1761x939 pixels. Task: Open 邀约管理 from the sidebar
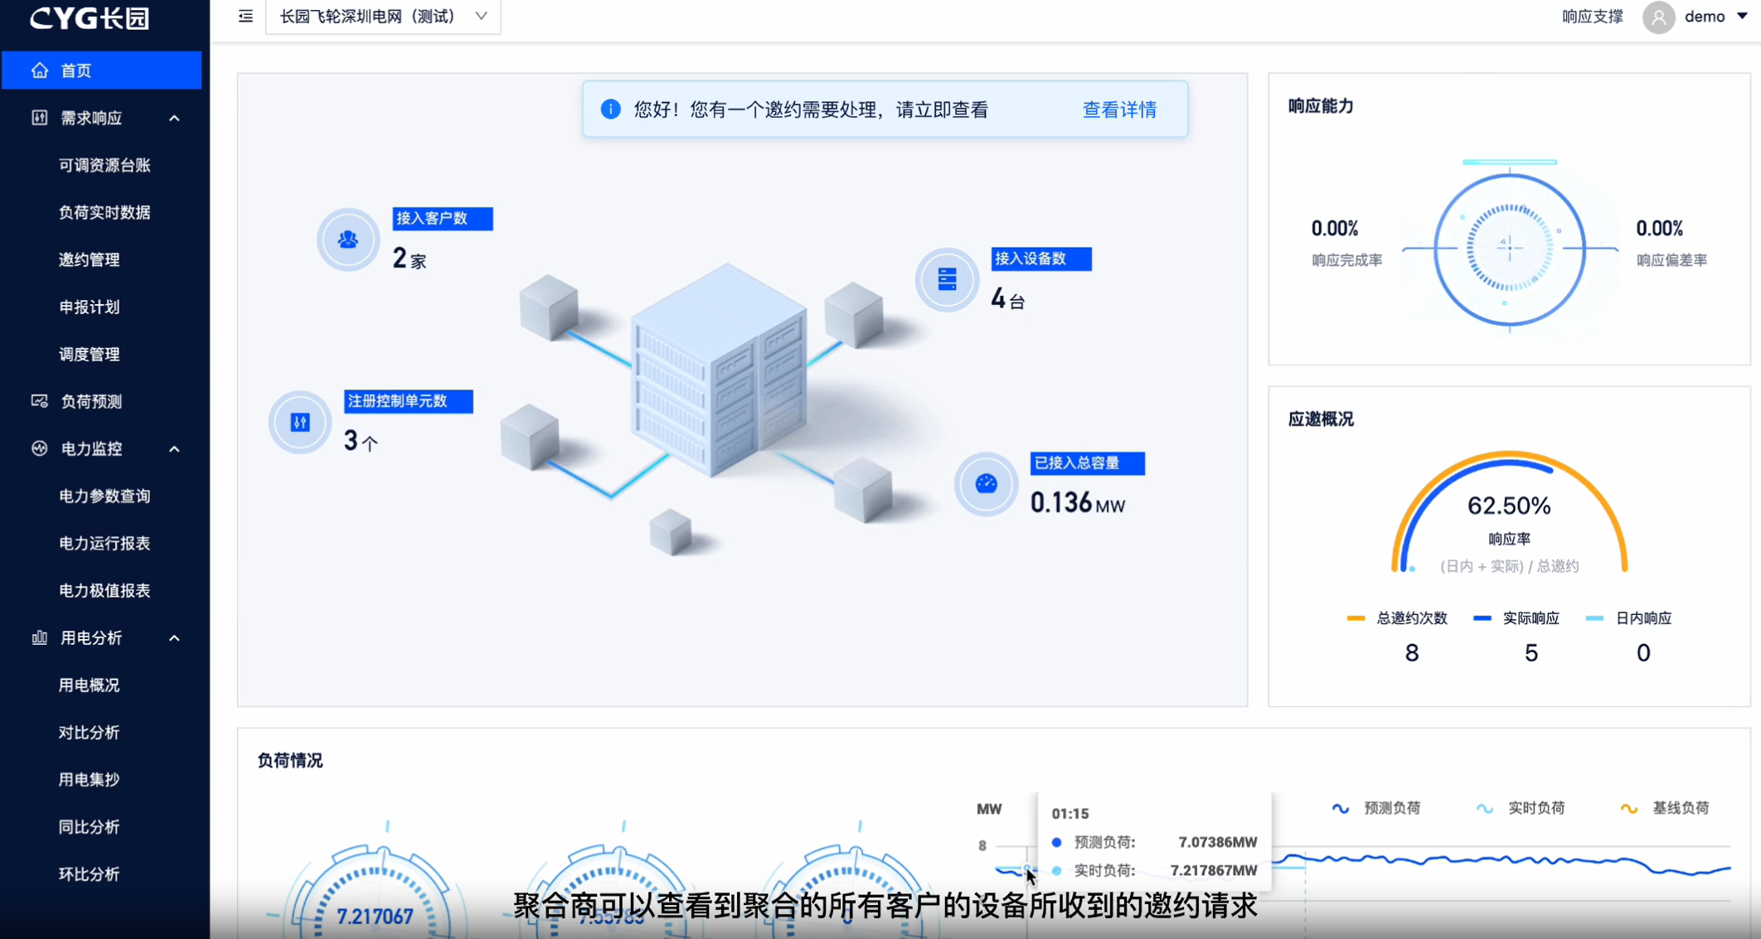89,259
